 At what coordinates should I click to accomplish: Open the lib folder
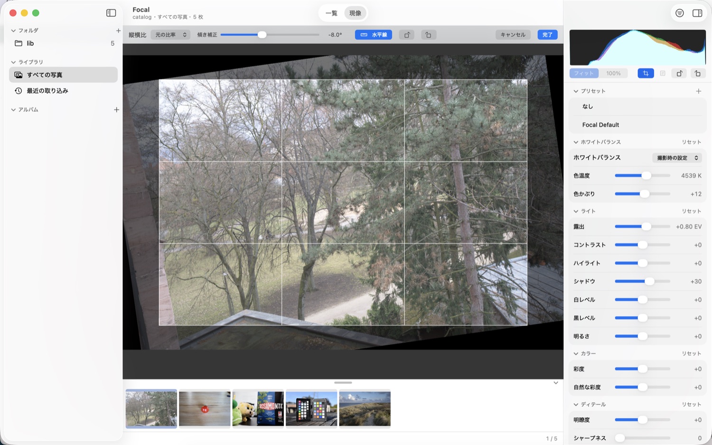point(64,43)
